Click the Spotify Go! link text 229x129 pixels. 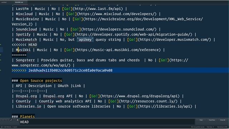click(69, 34)
